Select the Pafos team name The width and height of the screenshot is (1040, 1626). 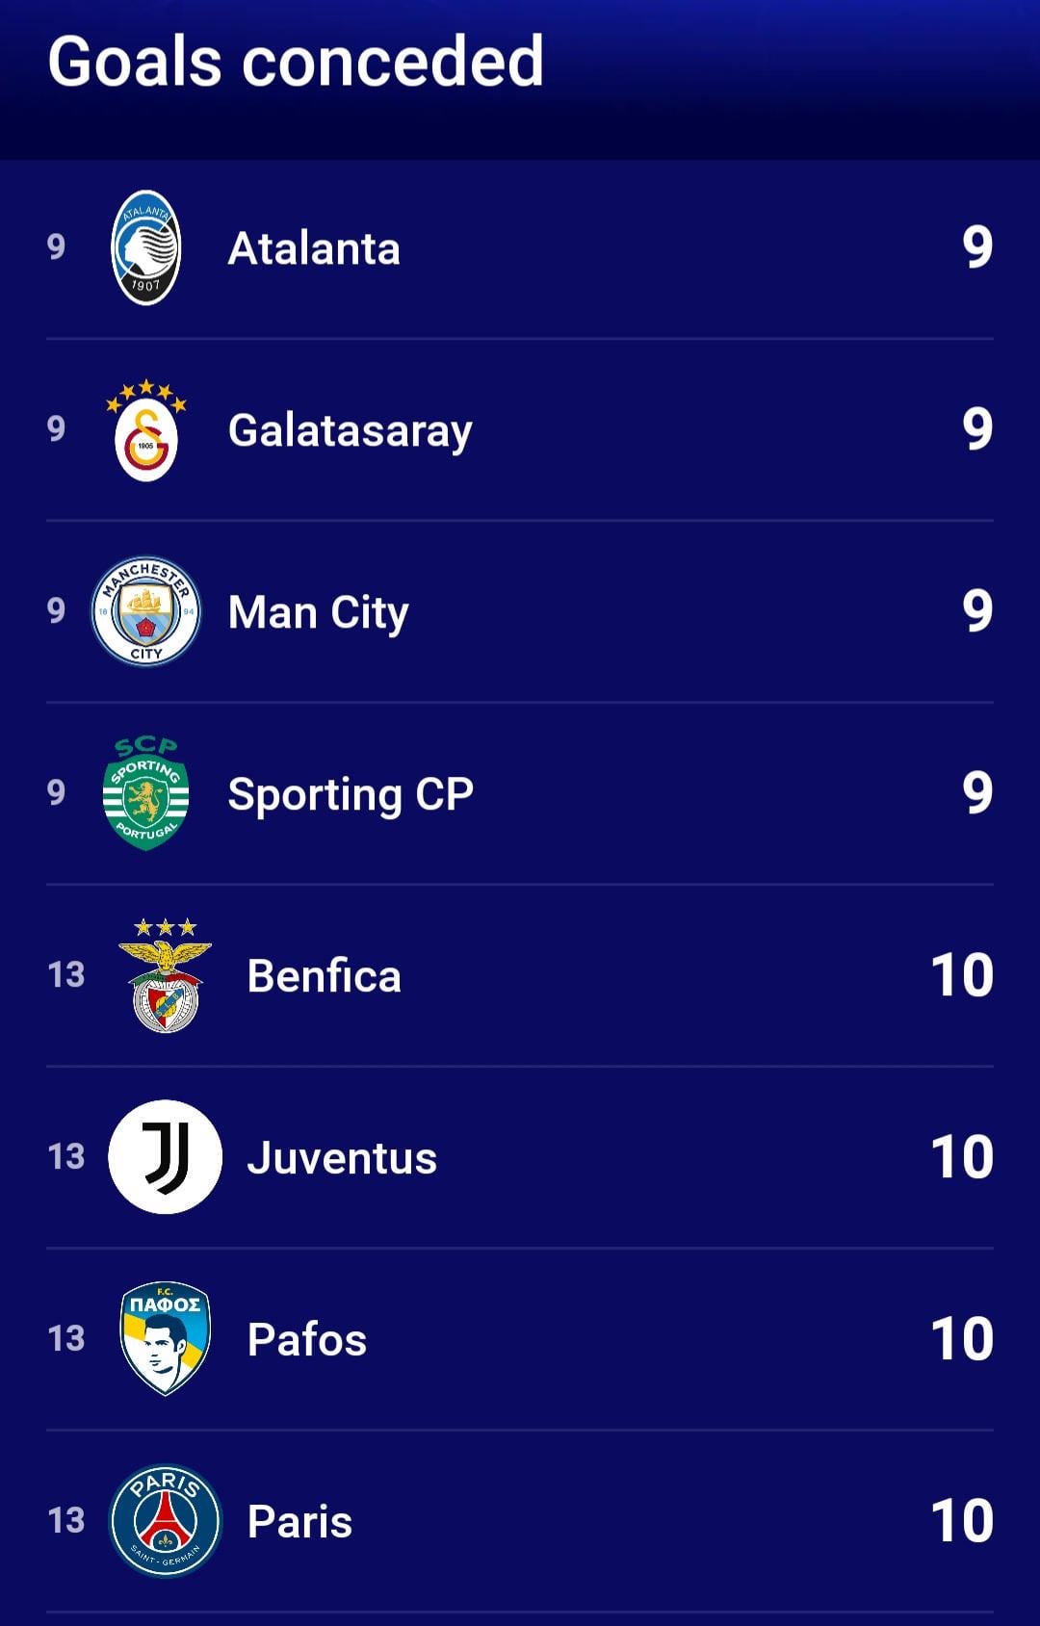point(307,1339)
